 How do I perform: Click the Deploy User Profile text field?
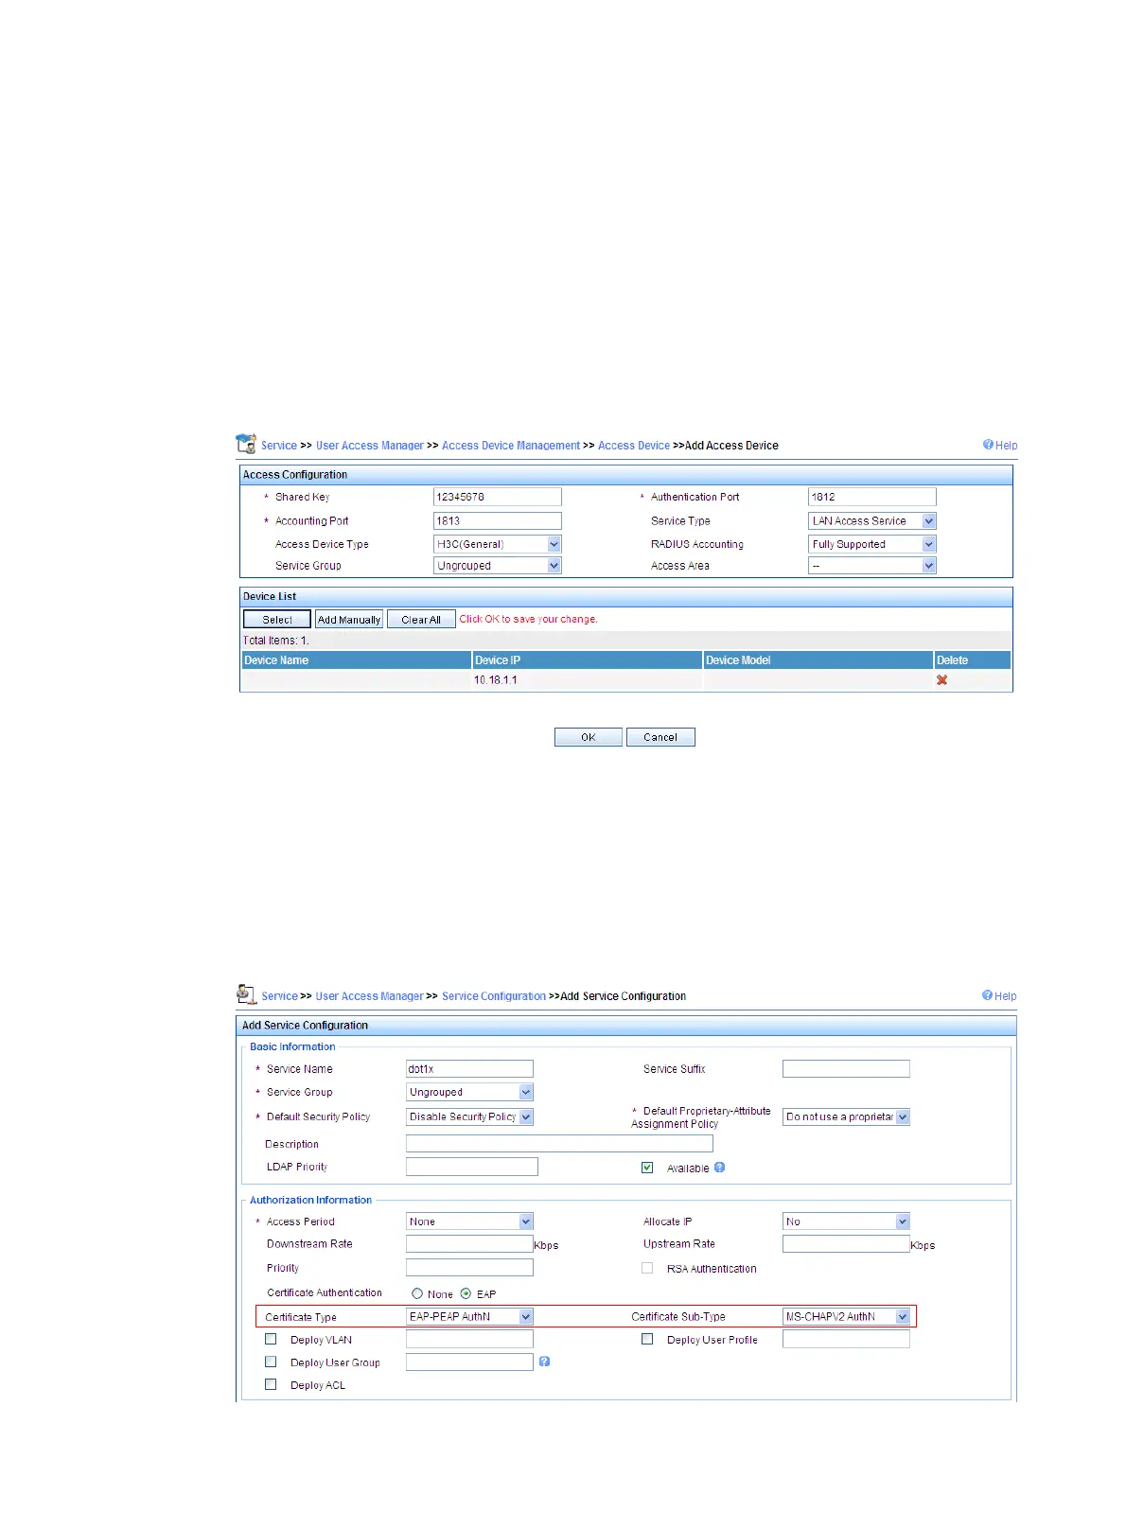point(847,1339)
